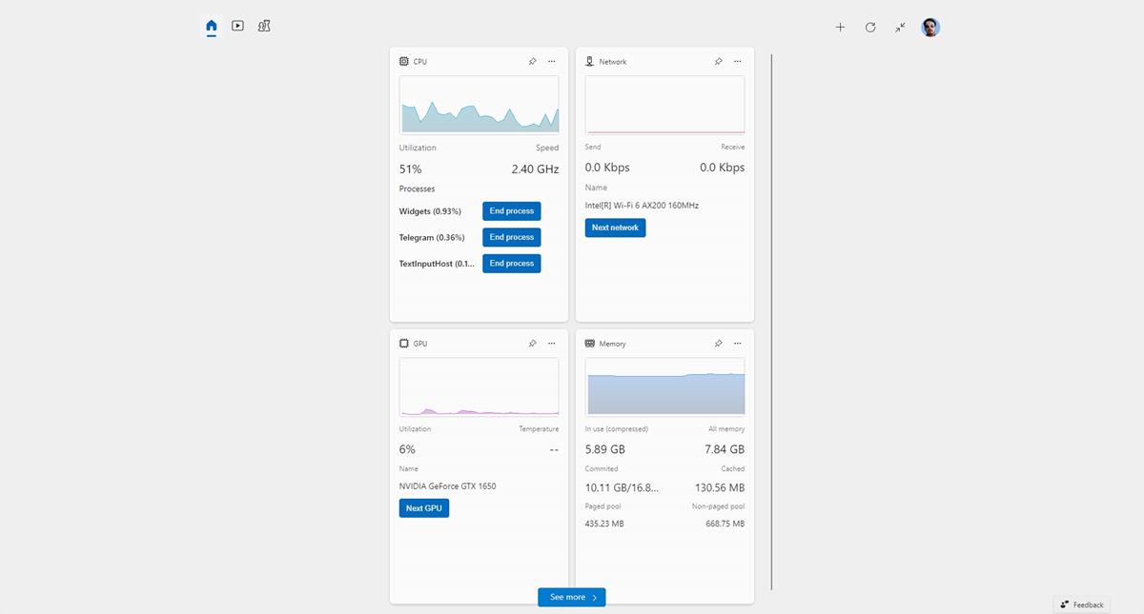Click the CPU chip icon

(x=404, y=62)
